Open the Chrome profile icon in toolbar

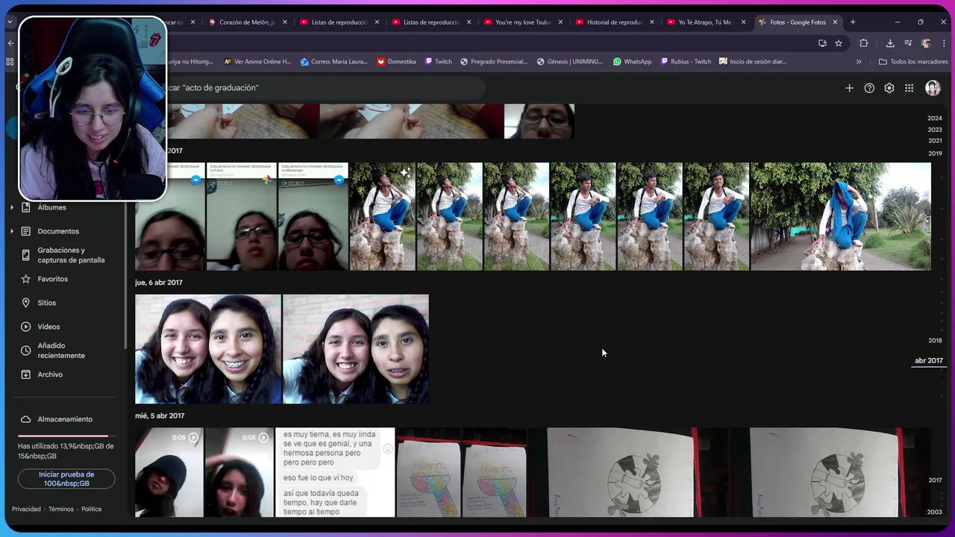pos(926,43)
